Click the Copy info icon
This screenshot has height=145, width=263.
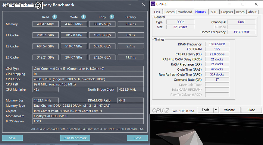click(112, 17)
